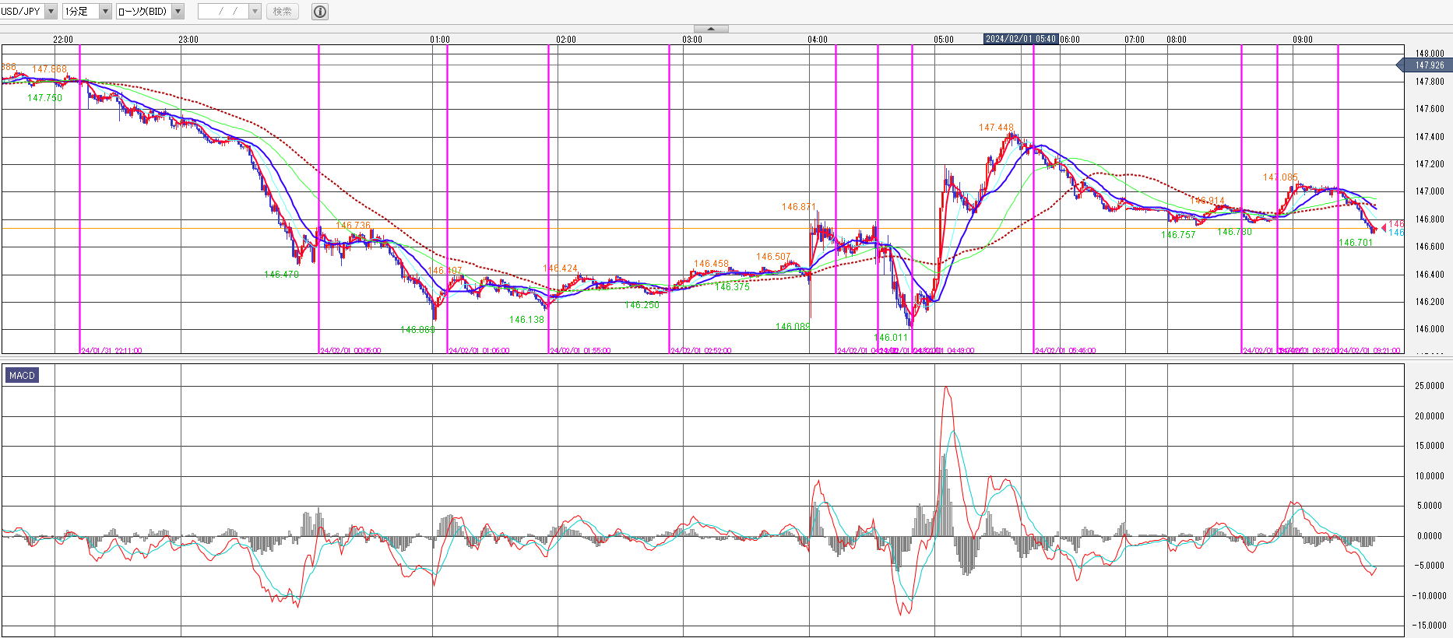Open the USD/JPY currency pair dropdown
Screen dimensions: 1453x638
point(51,12)
